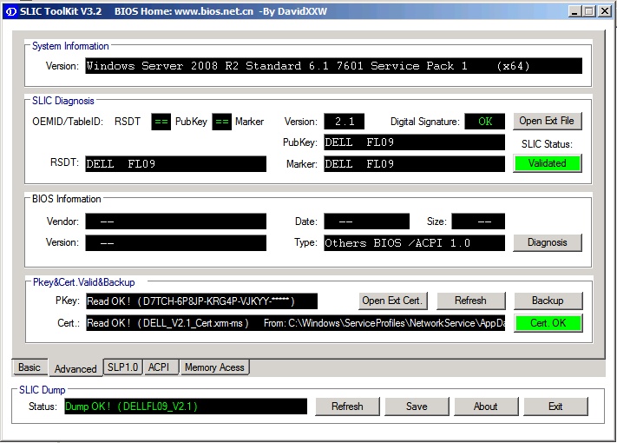Screen dimensions: 617x443
Task: Click the BIOS Type field Others BIOS /ACPI 1.0
Action: click(x=414, y=243)
